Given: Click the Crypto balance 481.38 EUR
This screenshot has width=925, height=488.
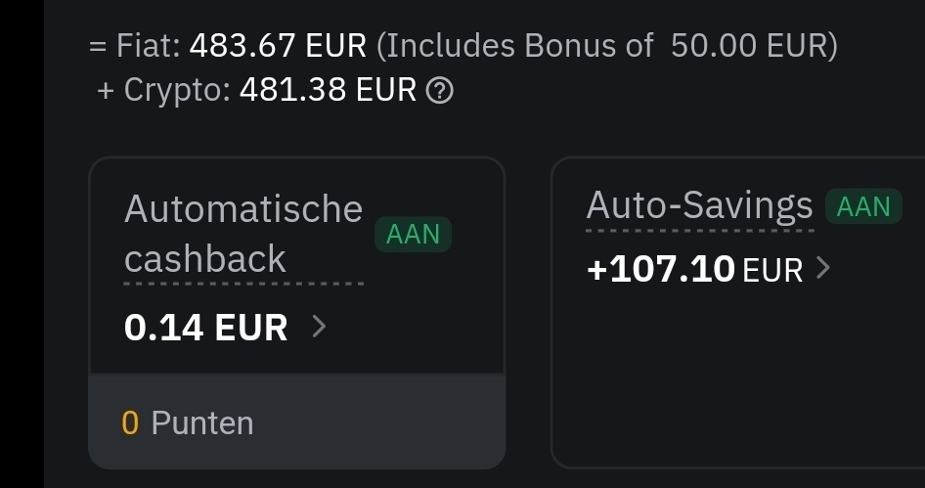Looking at the screenshot, I should pos(328,90).
